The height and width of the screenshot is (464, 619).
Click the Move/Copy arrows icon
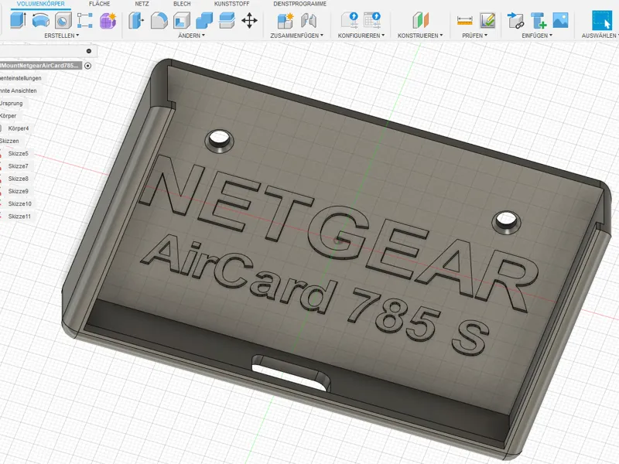(x=249, y=20)
